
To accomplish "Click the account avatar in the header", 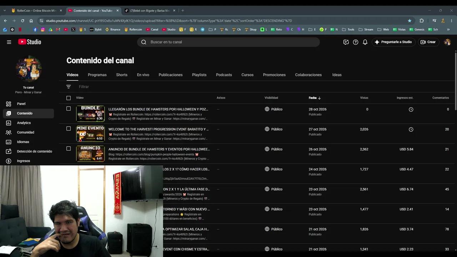I will (x=447, y=42).
